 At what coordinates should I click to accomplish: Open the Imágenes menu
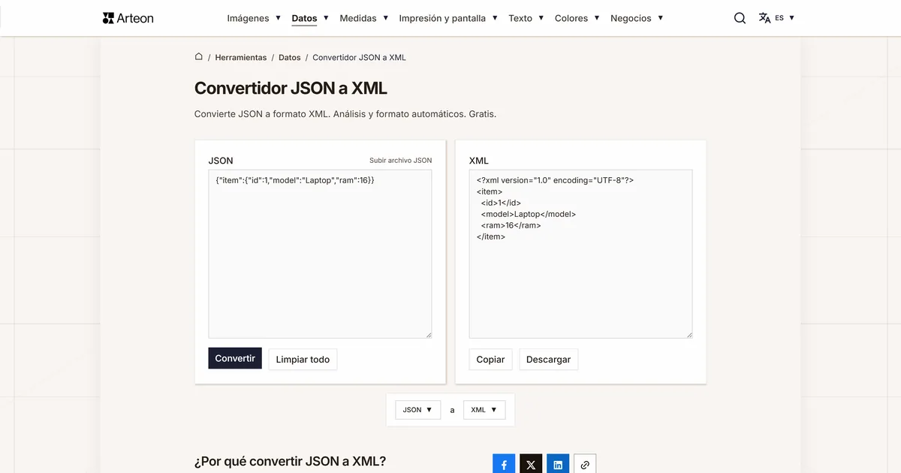tap(248, 18)
